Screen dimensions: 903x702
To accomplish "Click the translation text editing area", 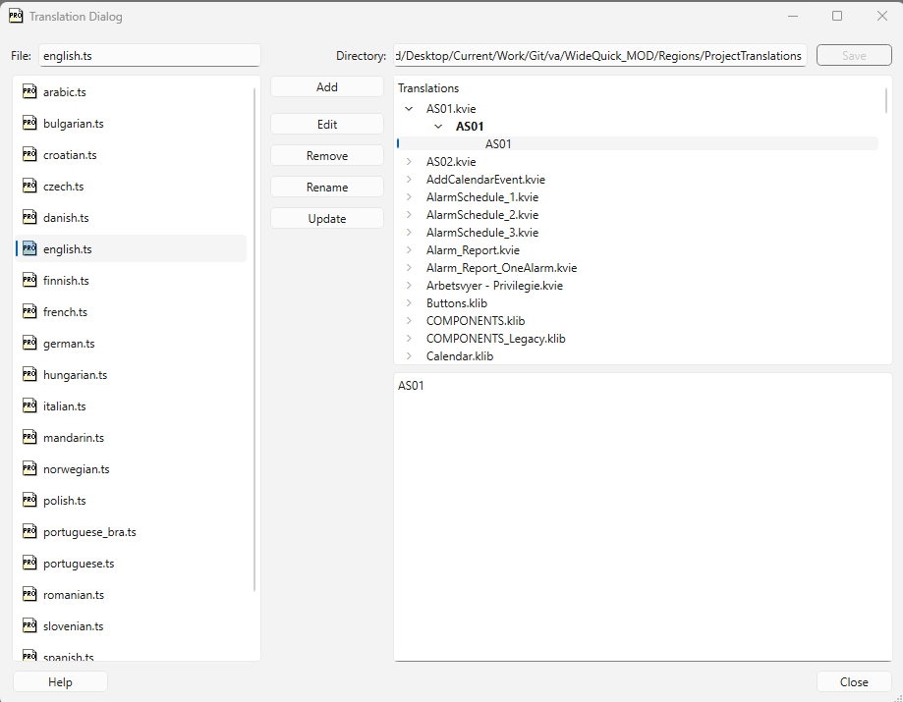I will (643, 516).
